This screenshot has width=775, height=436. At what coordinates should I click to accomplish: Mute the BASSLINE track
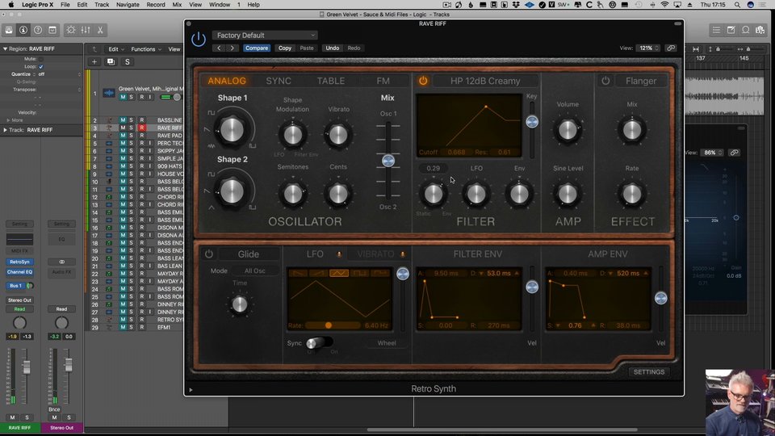click(123, 120)
